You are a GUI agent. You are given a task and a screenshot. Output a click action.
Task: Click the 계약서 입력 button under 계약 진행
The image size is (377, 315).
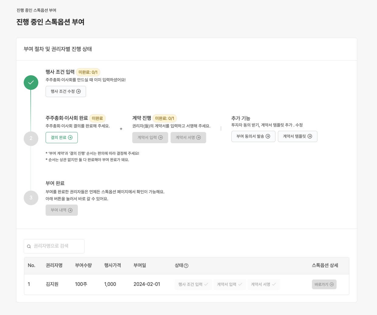[x=150, y=137]
